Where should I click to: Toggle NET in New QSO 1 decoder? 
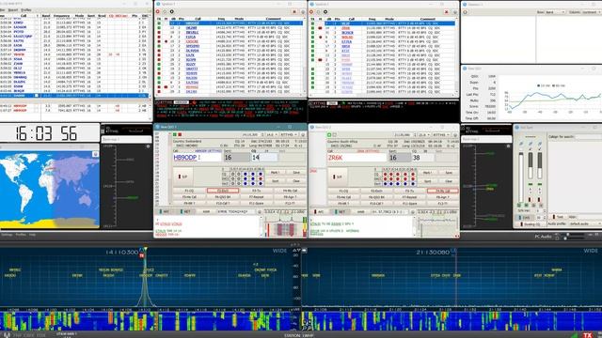[186, 211]
